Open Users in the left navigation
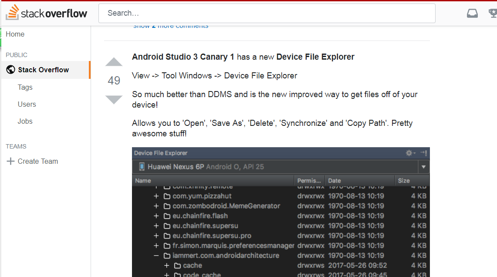The image size is (497, 277). point(27,104)
